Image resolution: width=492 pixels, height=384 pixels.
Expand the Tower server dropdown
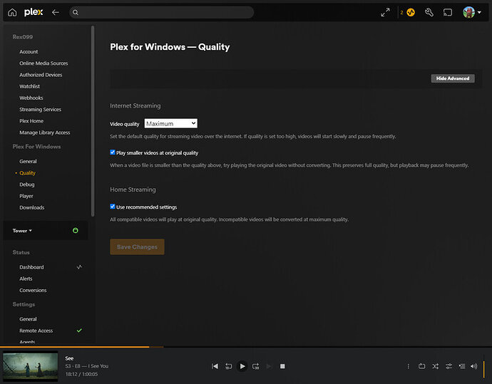tap(22, 231)
